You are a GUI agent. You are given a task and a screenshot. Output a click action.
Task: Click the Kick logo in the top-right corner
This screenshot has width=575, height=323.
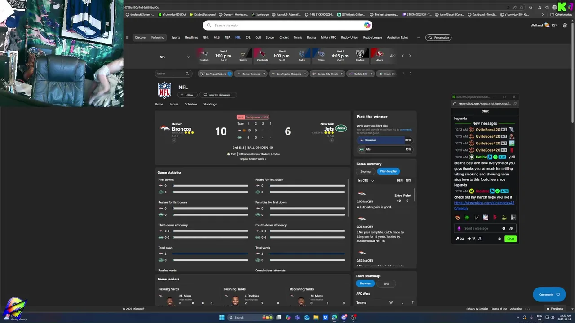click(562, 7)
